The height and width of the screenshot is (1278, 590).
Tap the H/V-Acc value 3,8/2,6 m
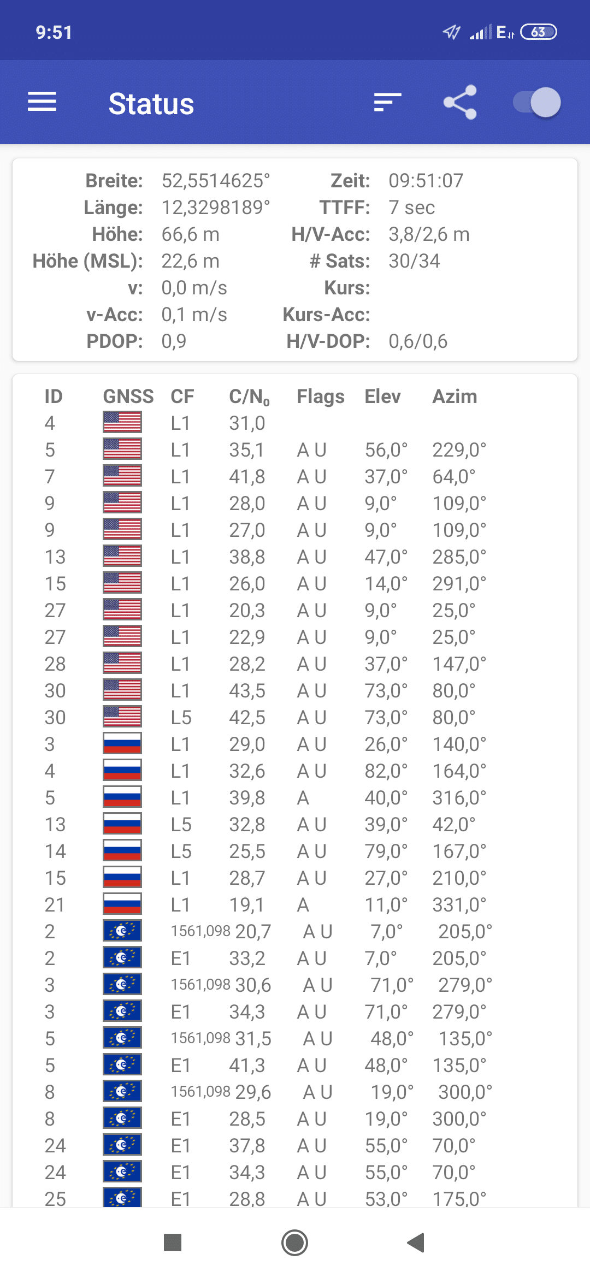click(429, 234)
